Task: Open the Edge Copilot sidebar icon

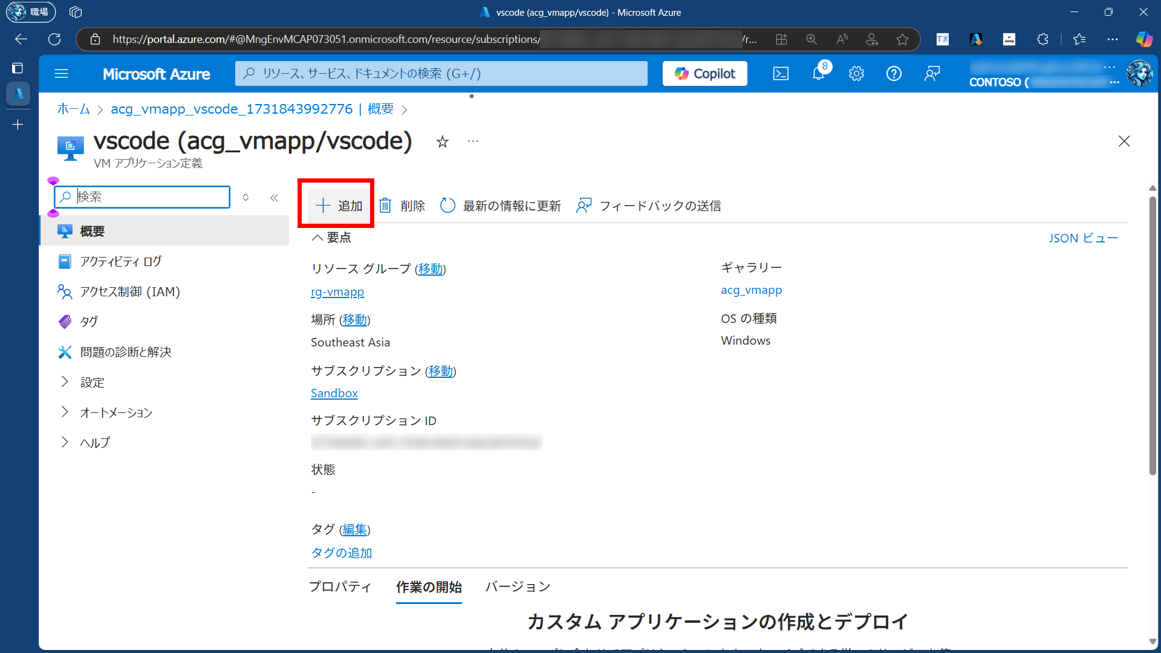Action: tap(1144, 39)
